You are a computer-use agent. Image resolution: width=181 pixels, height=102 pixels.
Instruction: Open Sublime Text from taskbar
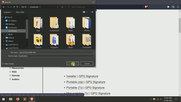[x=25, y=99]
